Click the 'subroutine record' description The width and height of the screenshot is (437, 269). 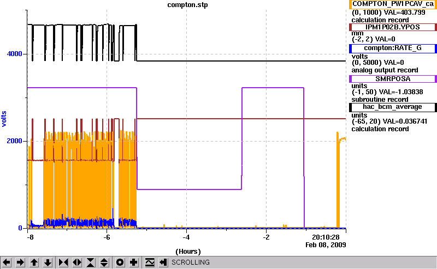point(380,100)
